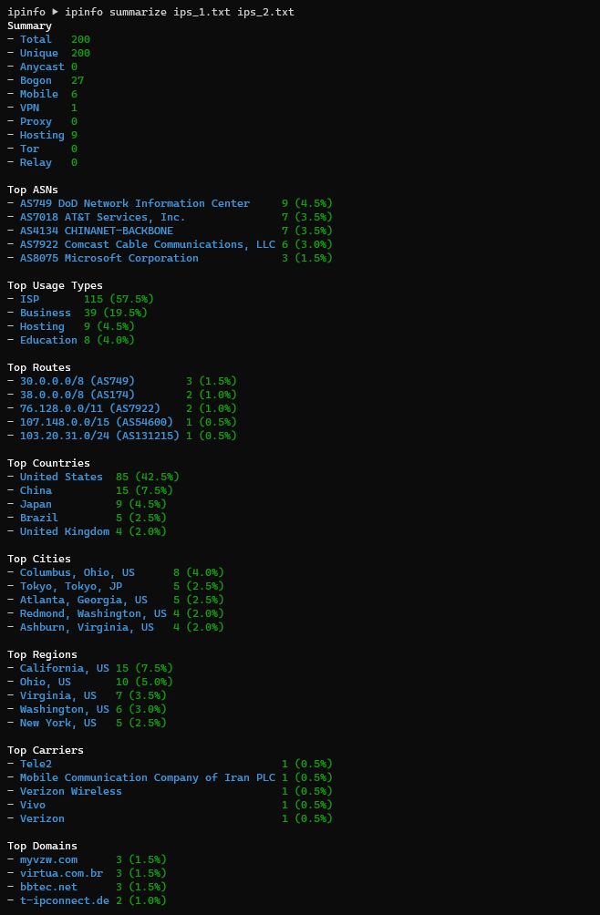Select the 'Top Cities' heading

pyautogui.click(x=39, y=559)
